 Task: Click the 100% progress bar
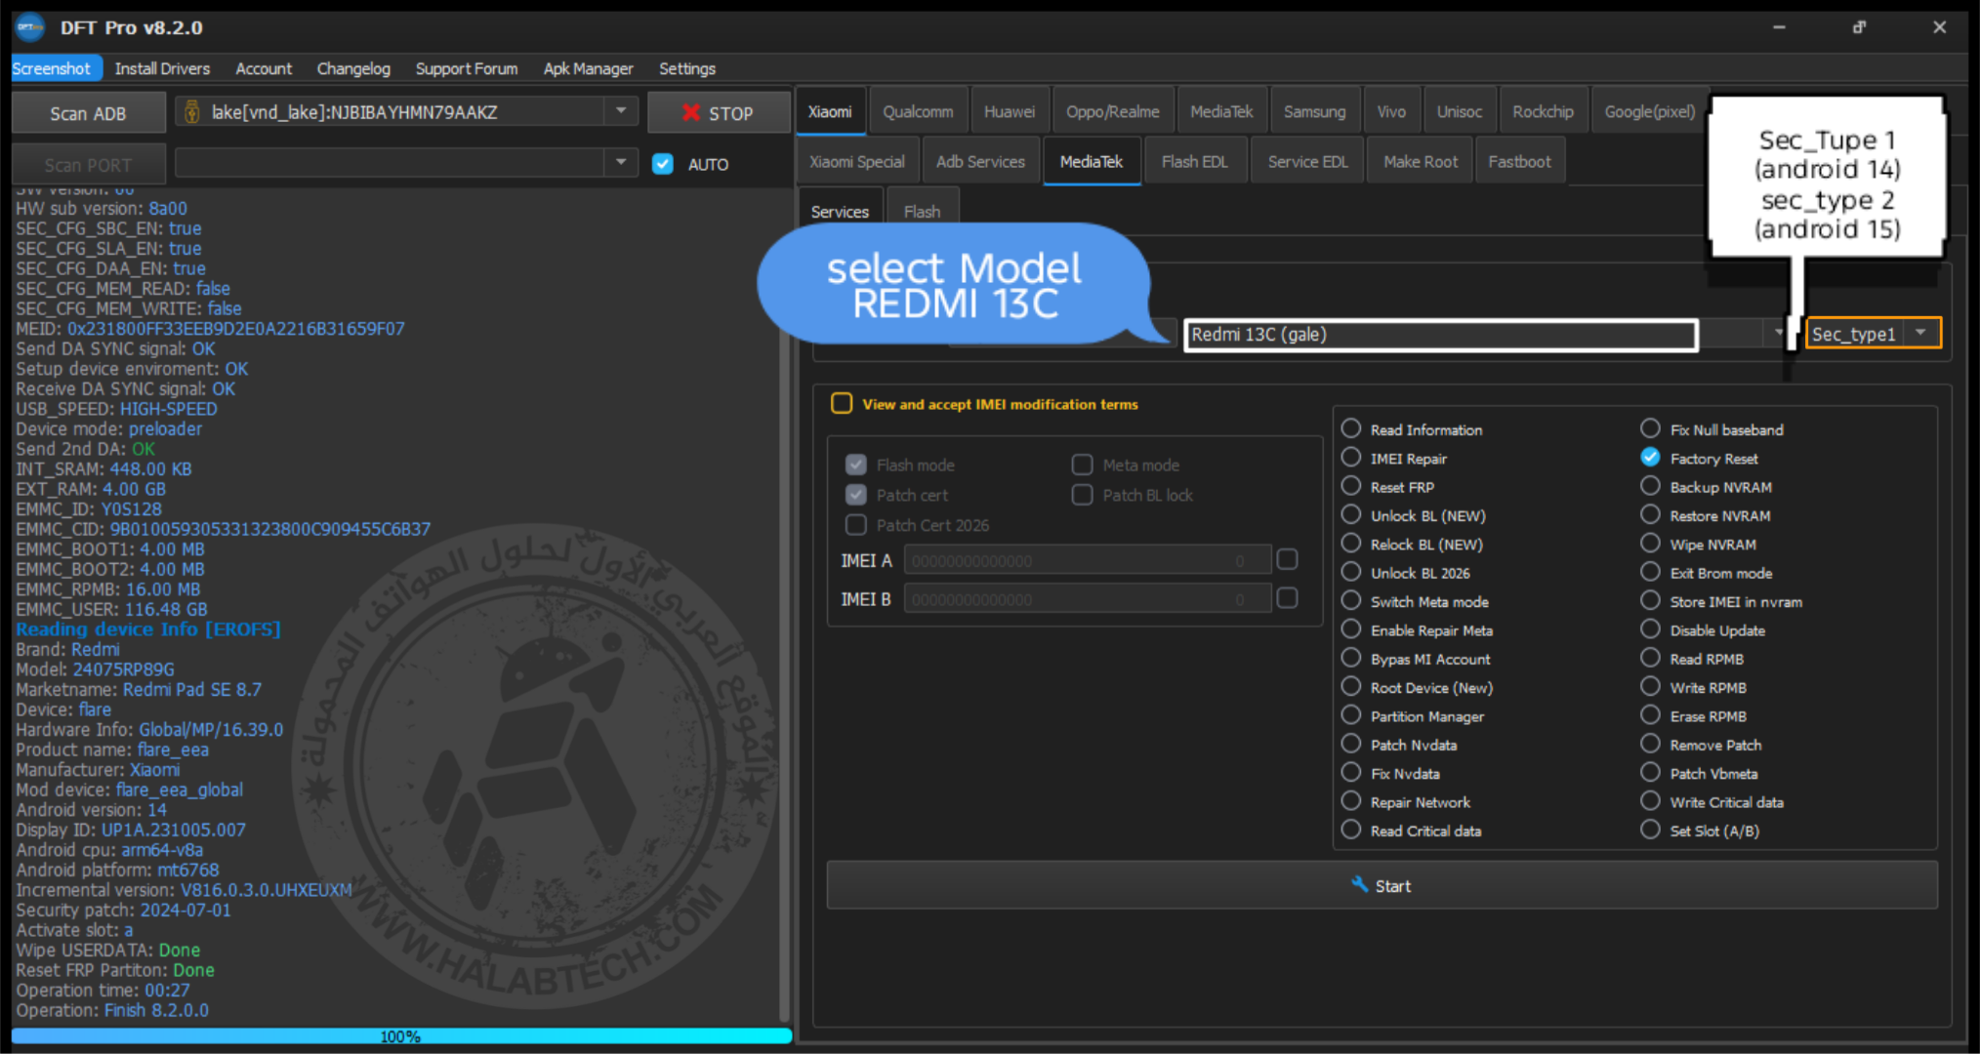click(x=401, y=1035)
